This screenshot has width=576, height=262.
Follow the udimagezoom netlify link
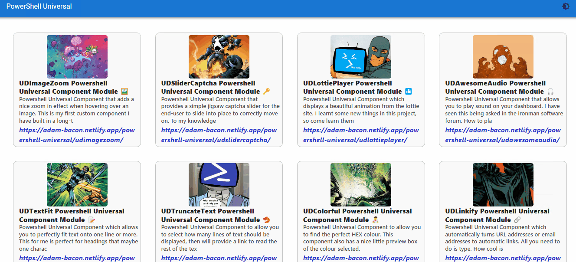tap(77, 135)
